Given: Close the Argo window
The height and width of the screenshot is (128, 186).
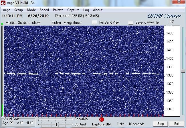Looking at the screenshot, I should coord(179,2).
